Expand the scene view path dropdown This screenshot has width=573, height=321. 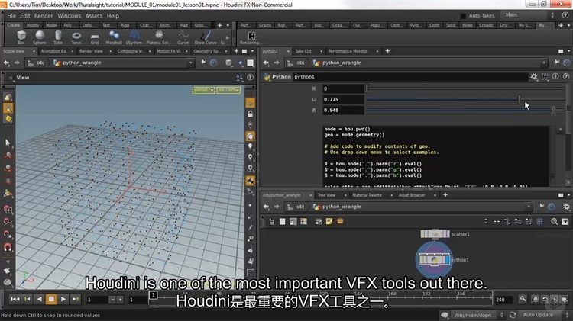tap(190, 63)
